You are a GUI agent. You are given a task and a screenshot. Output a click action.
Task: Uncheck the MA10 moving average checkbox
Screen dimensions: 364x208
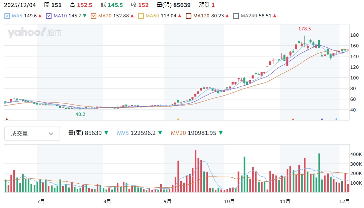(x=49, y=16)
